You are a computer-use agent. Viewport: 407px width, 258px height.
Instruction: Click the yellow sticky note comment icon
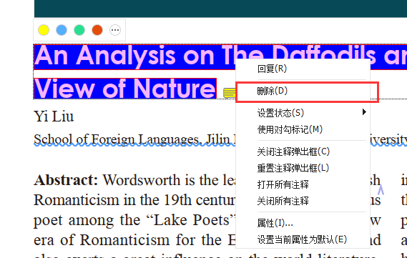pos(230,94)
